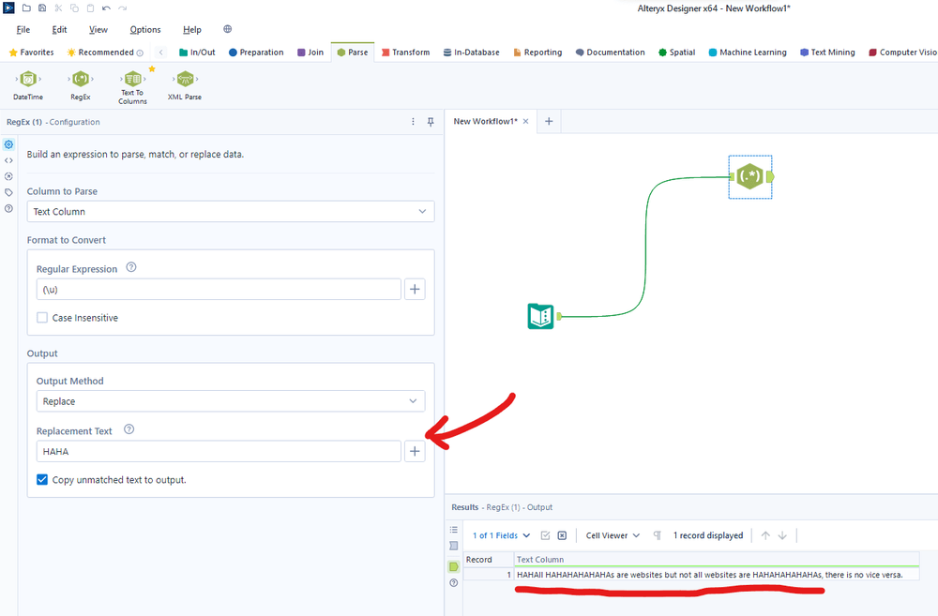Open the Column to Parse dropdown
This screenshot has width=938, height=616.
point(231,212)
